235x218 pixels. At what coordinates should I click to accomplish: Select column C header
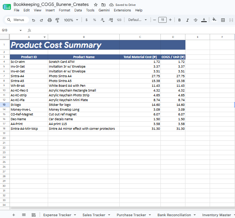click(140, 37)
